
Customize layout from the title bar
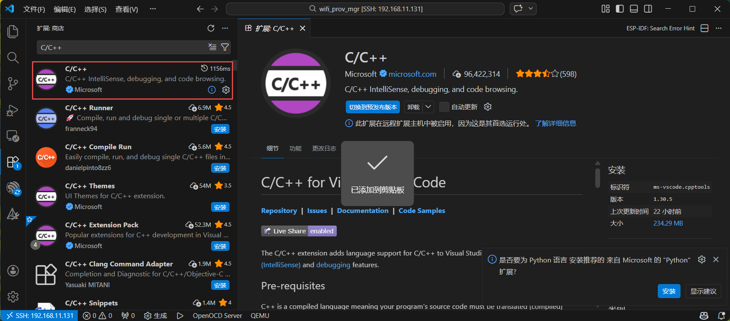606,9
